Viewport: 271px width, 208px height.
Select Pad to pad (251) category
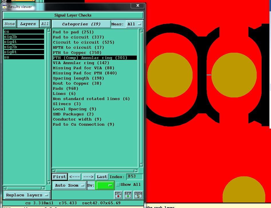point(73,32)
